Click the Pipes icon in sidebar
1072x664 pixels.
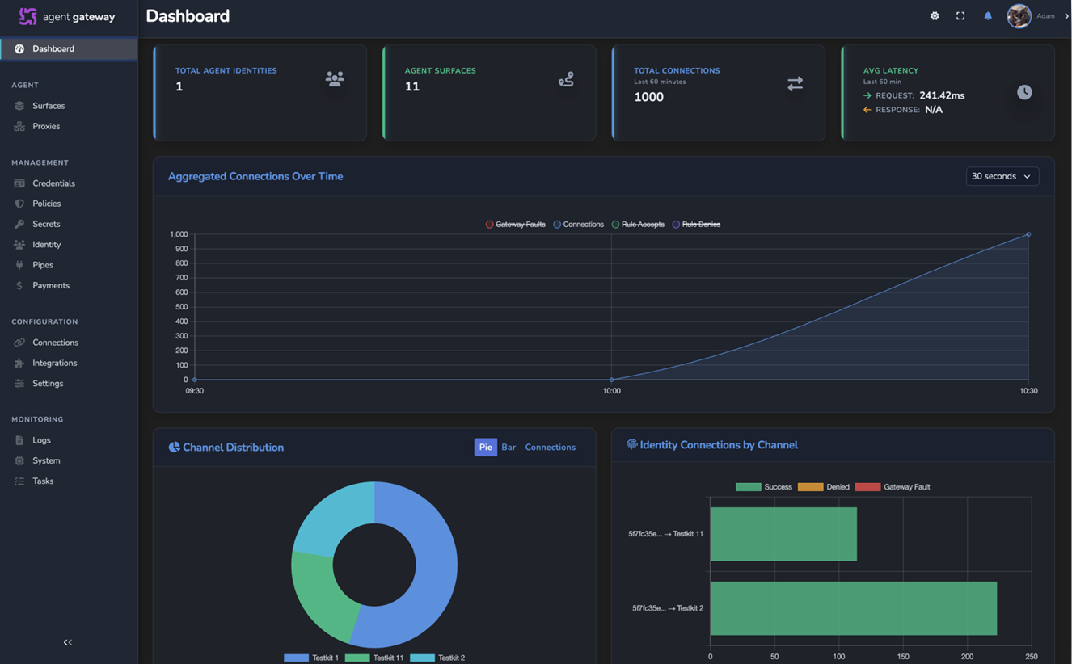pyautogui.click(x=19, y=265)
